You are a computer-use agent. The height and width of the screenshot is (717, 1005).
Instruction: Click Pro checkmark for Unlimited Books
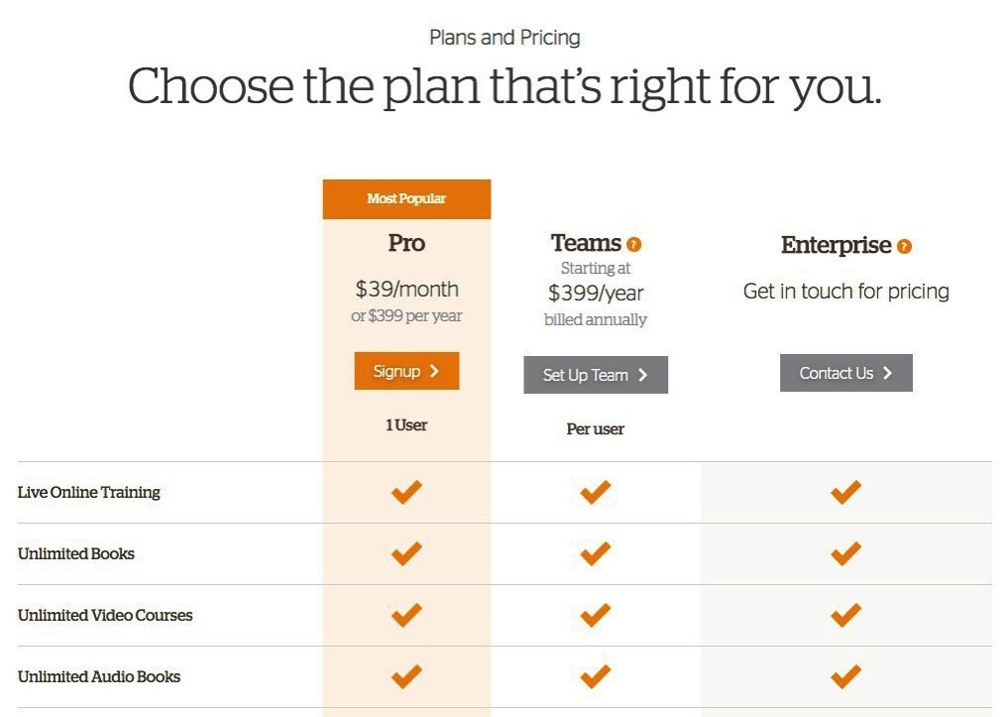click(x=406, y=553)
